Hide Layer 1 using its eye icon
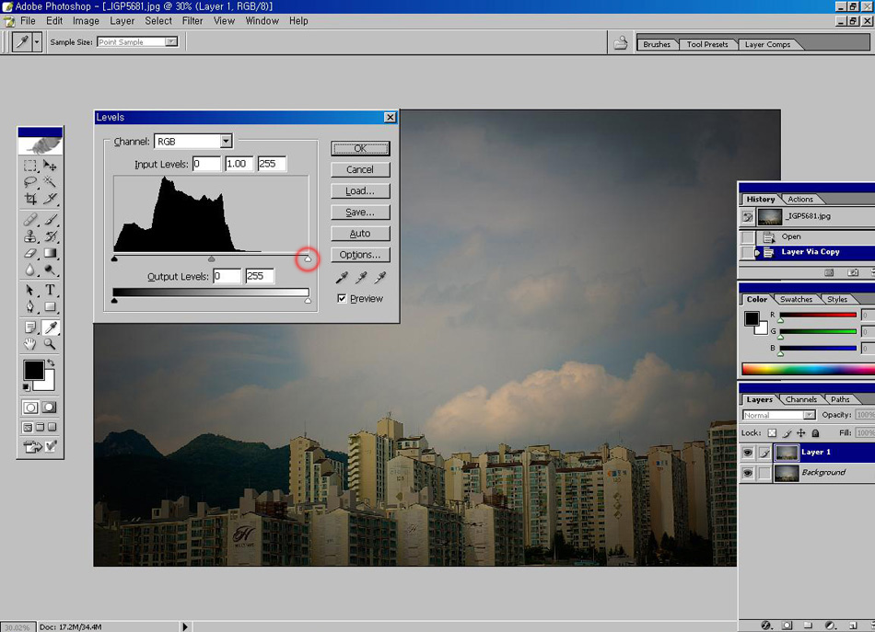Viewport: 875px width, 632px height. (x=748, y=453)
